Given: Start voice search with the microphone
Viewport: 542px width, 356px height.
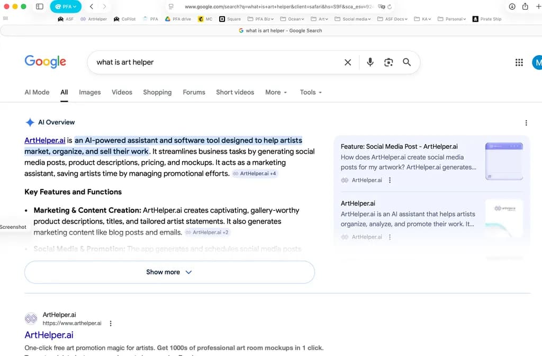Looking at the screenshot, I should [370, 63].
